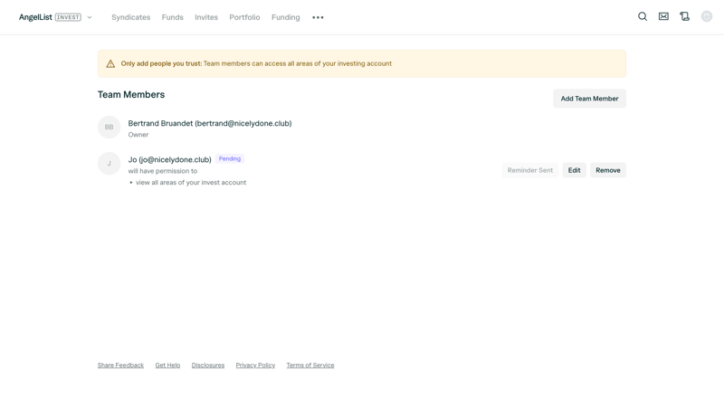Navigate to Invites
Viewport: 724px width, 400px height.
(206, 17)
